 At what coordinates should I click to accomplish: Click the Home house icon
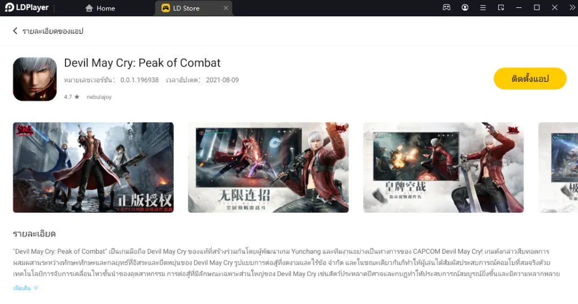(x=89, y=8)
